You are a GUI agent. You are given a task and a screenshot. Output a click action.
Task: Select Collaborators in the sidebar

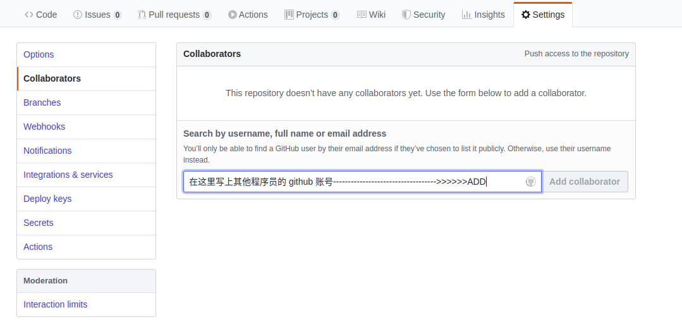click(86, 78)
